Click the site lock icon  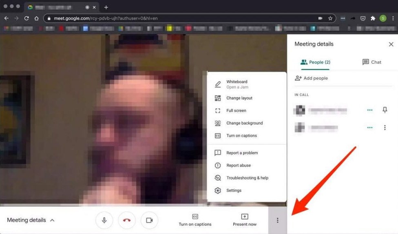[49, 18]
